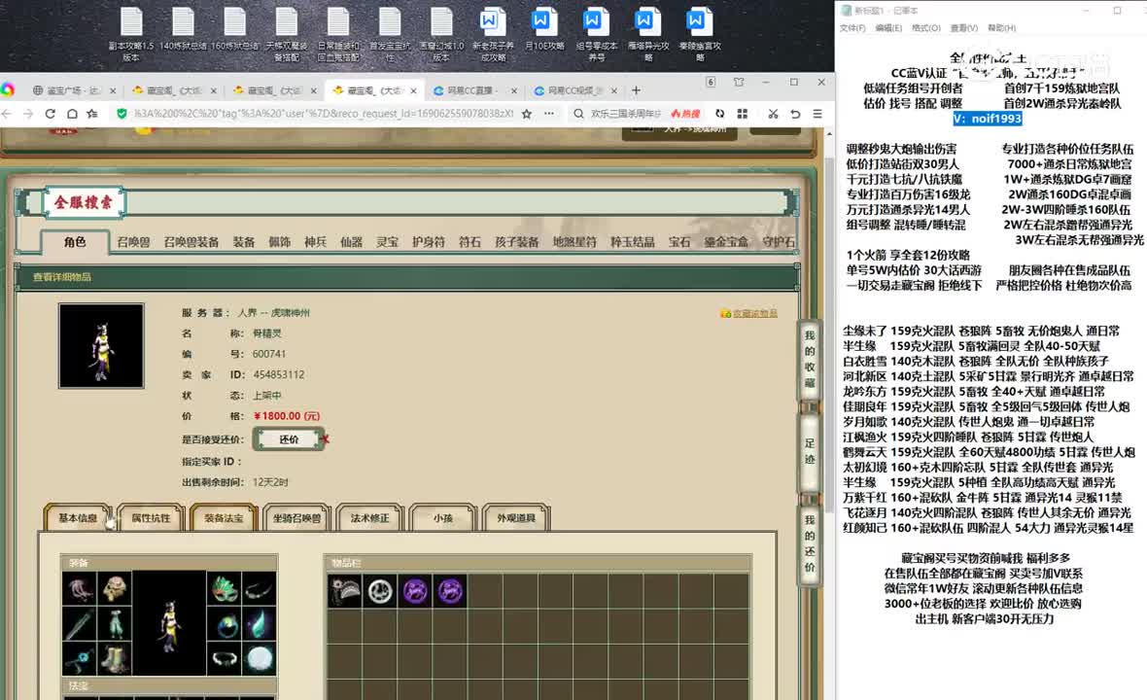Screen dimensions: 1147x700
Task: Open the 小孩 detail tab
Action: (443, 518)
